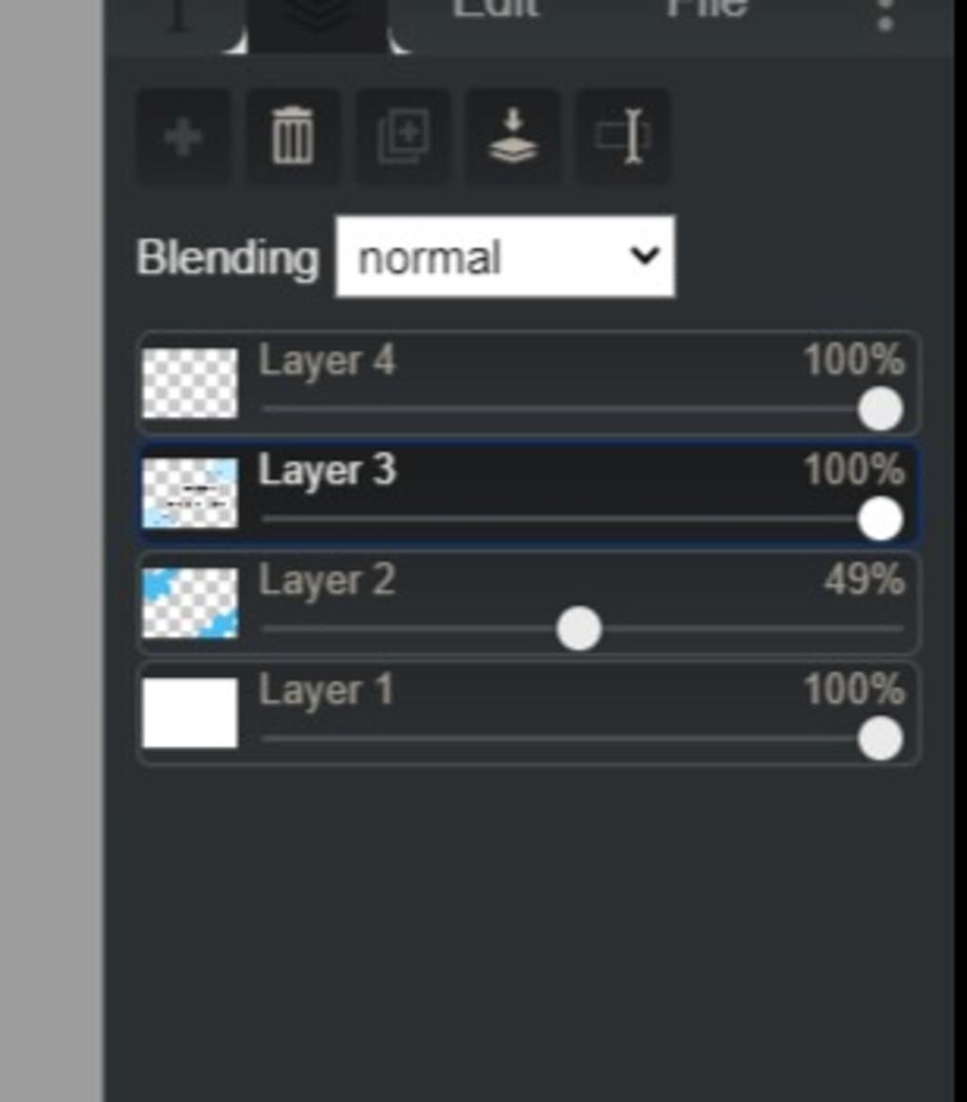Screen dimensions: 967x1102
Task: Click the Layer 4 opacity slider handle
Action: (x=880, y=409)
